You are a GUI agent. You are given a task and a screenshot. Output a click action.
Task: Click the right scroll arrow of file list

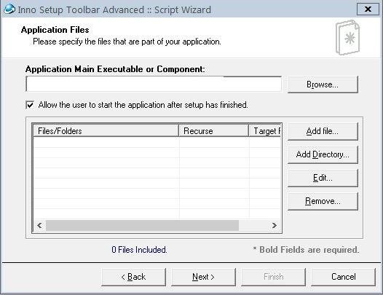click(275, 225)
